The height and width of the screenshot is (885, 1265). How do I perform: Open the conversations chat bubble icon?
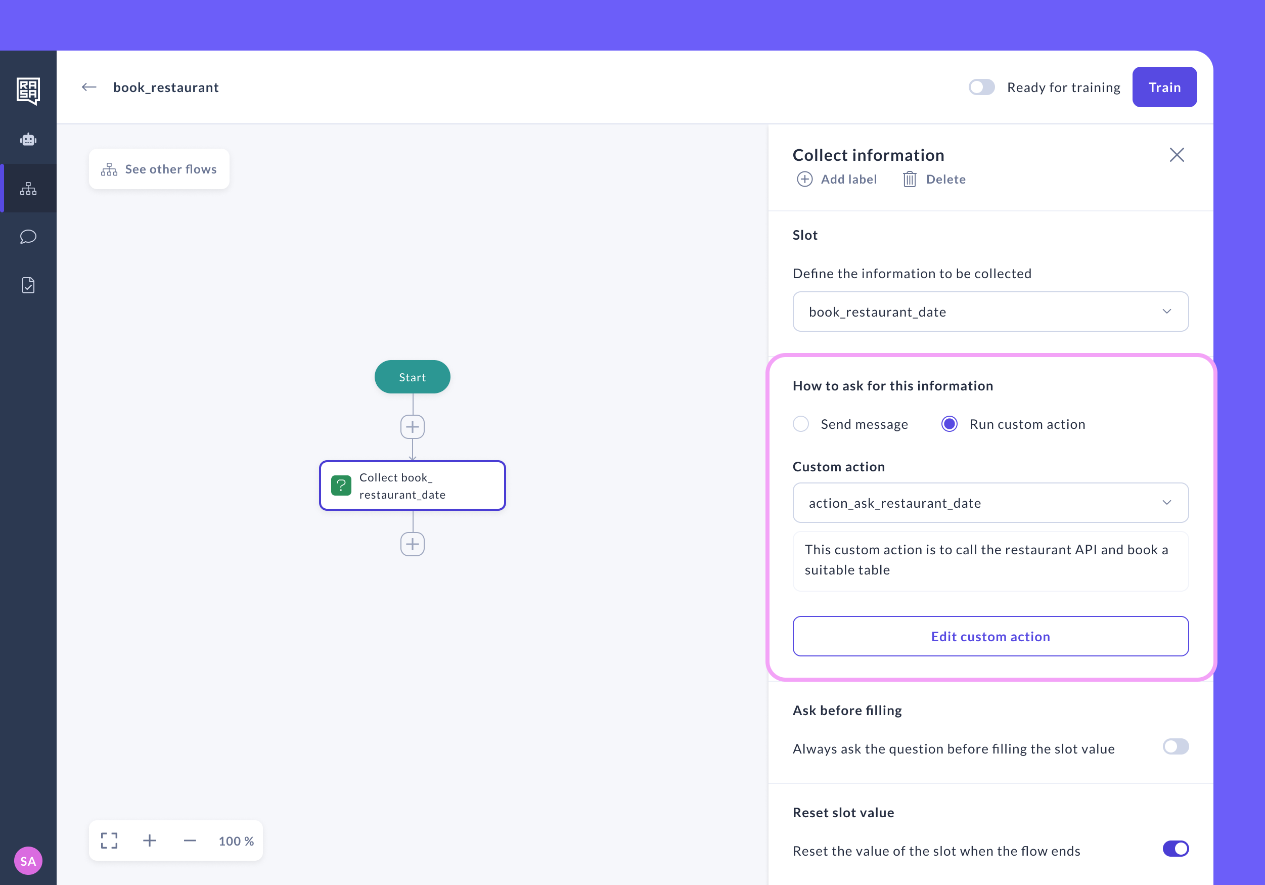click(28, 237)
